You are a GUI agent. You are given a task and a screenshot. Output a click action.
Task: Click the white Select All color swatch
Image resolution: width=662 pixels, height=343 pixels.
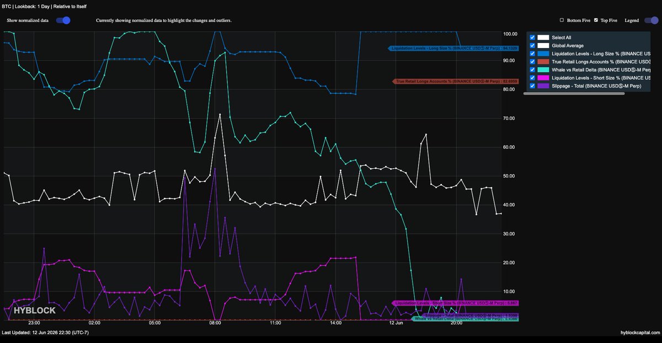point(543,37)
